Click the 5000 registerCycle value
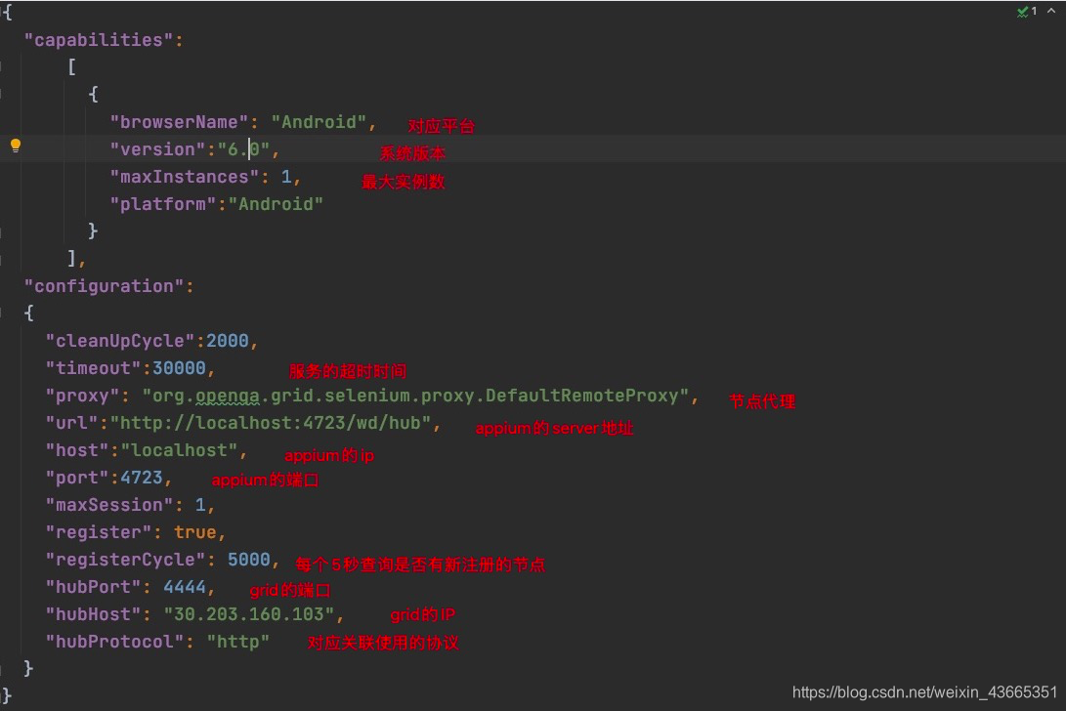1066x711 pixels. 249,560
